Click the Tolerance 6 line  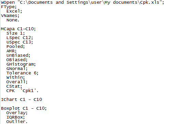(x=23, y=73)
